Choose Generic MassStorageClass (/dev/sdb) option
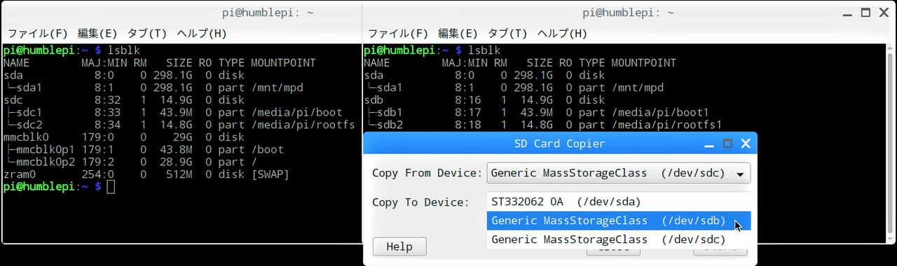Screen dimensions: 897x266 pyautogui.click(x=618, y=220)
